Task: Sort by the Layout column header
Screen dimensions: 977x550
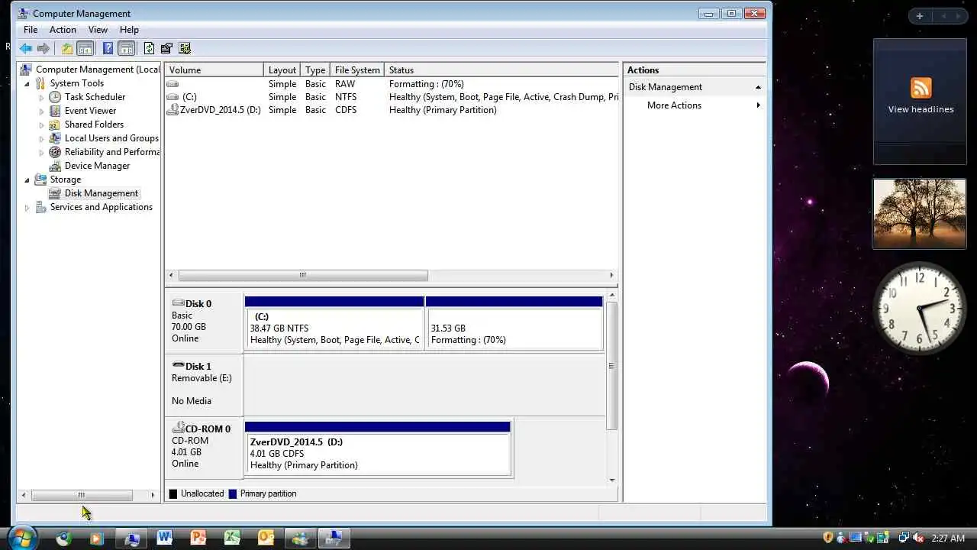Action: (282, 70)
